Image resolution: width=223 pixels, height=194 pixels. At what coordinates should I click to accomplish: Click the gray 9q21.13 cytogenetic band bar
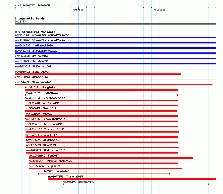[115, 24]
